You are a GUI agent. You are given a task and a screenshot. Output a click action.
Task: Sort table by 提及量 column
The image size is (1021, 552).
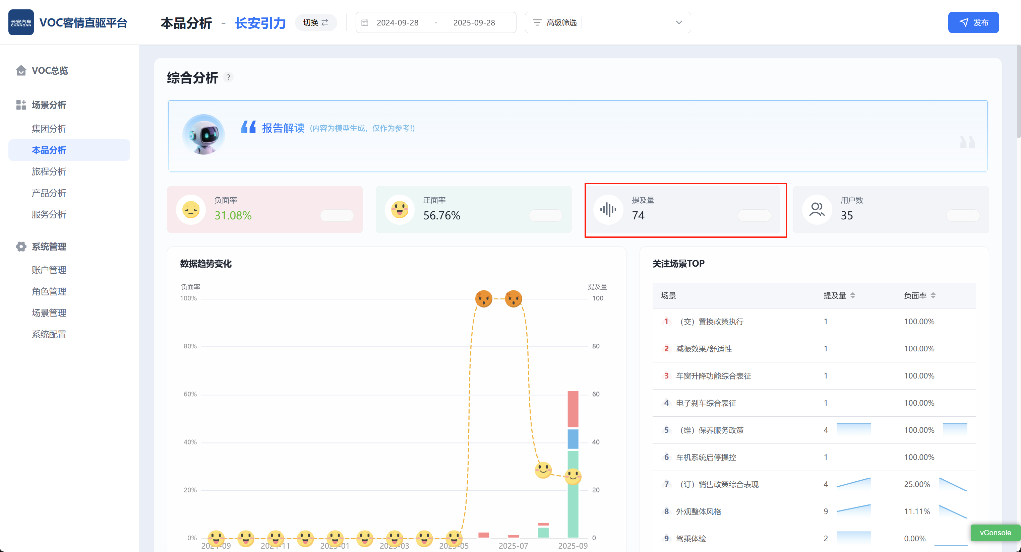pyautogui.click(x=852, y=295)
